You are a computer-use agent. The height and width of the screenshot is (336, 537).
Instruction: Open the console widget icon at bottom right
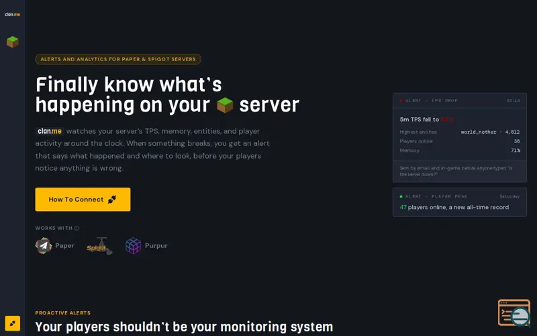click(x=514, y=312)
